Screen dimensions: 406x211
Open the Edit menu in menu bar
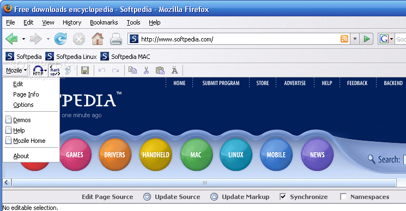(x=28, y=22)
